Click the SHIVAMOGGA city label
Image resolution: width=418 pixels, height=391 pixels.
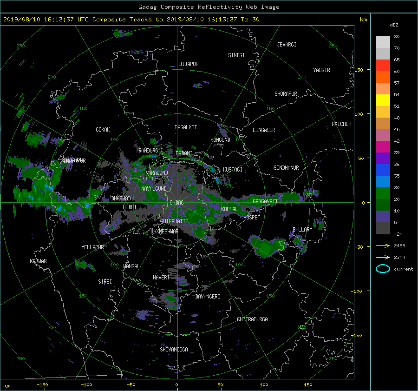click(174, 350)
